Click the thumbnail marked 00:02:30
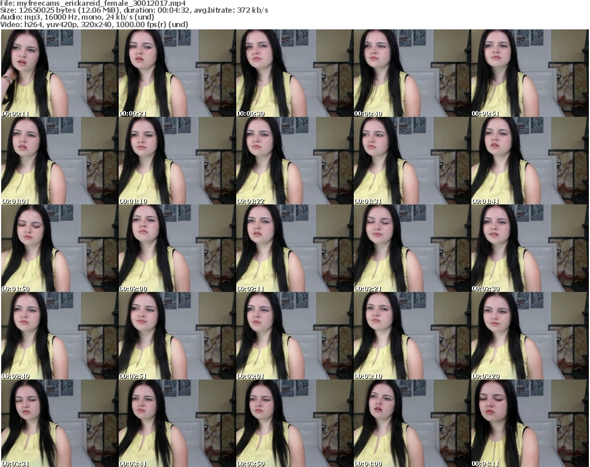 point(530,249)
